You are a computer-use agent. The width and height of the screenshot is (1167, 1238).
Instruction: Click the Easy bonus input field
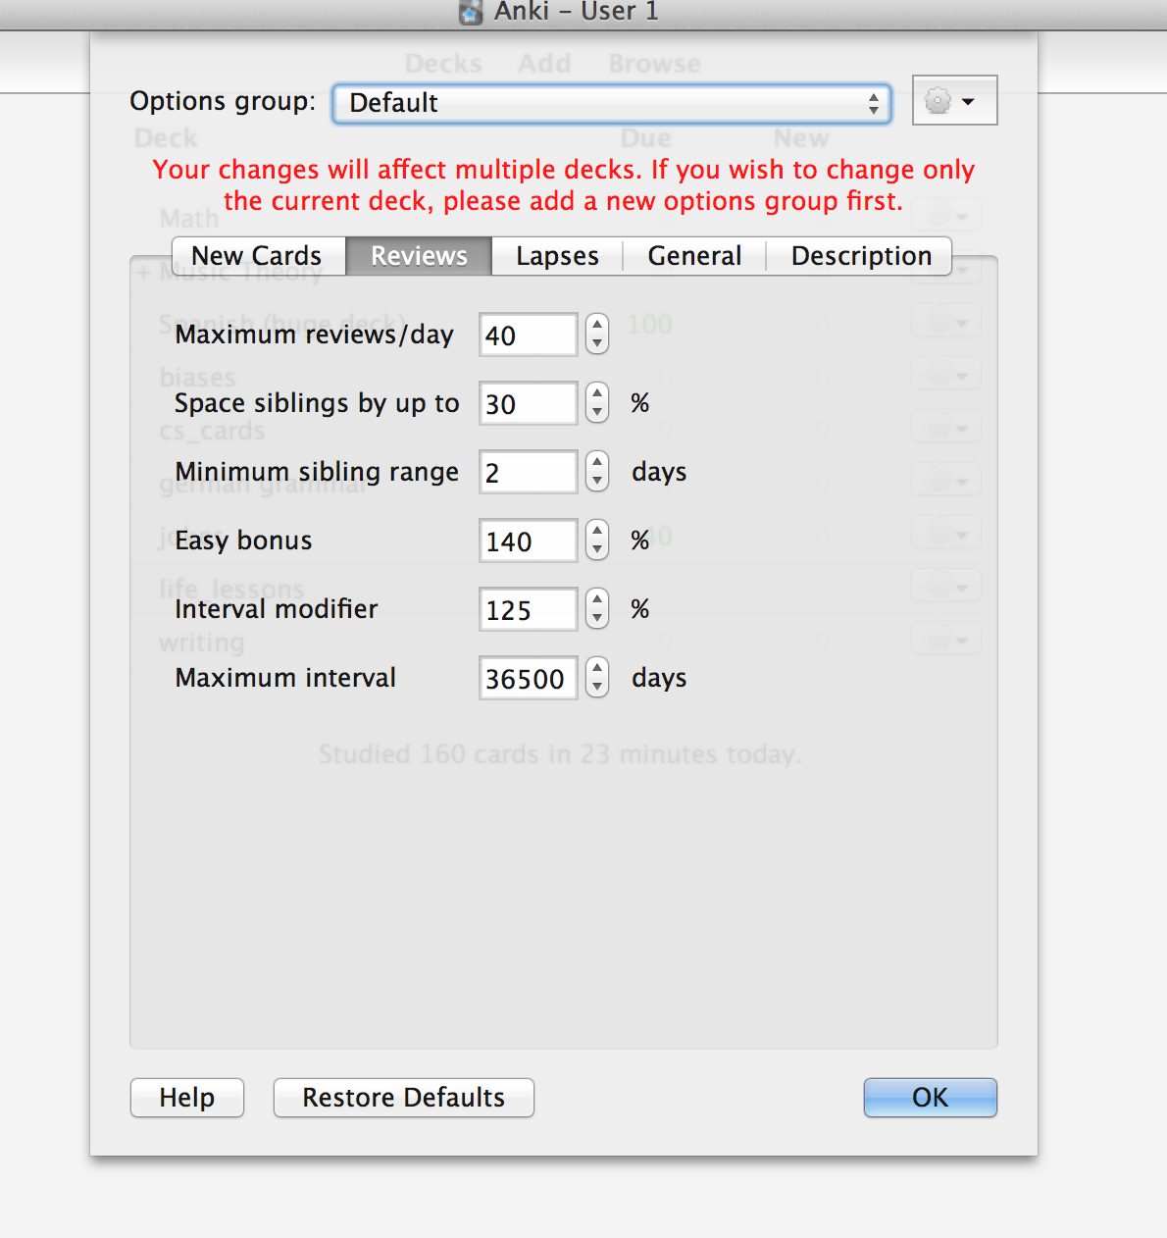click(x=528, y=542)
